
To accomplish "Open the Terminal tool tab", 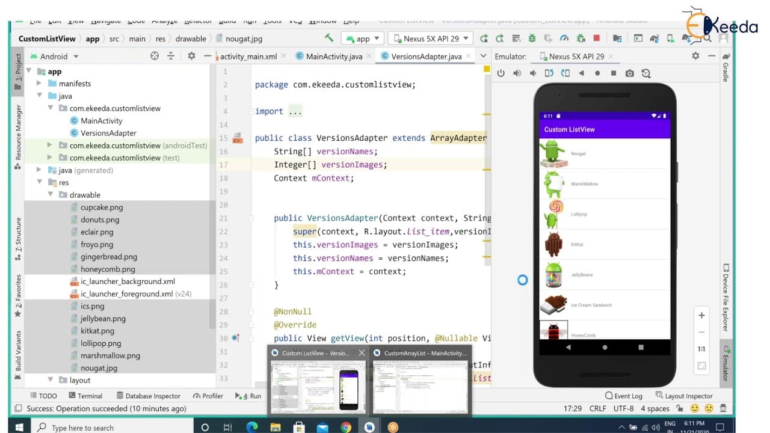I will 85,396.
